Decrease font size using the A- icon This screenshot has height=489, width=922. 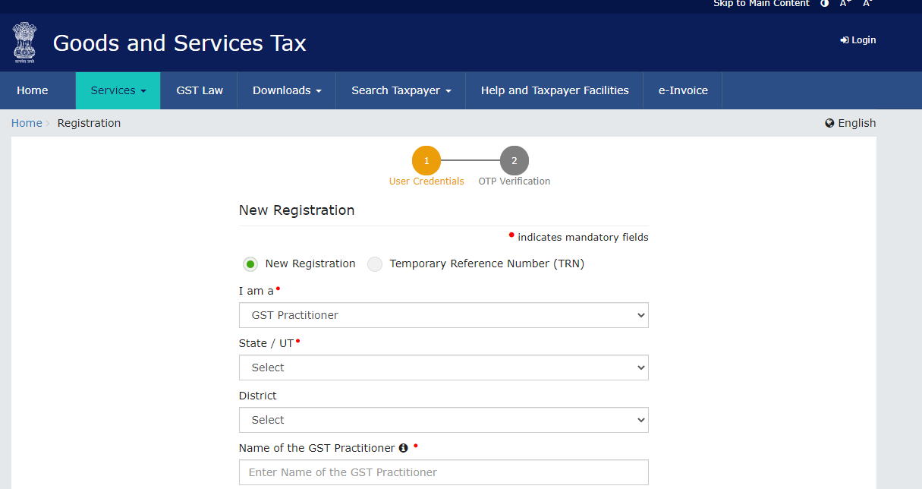click(x=866, y=4)
